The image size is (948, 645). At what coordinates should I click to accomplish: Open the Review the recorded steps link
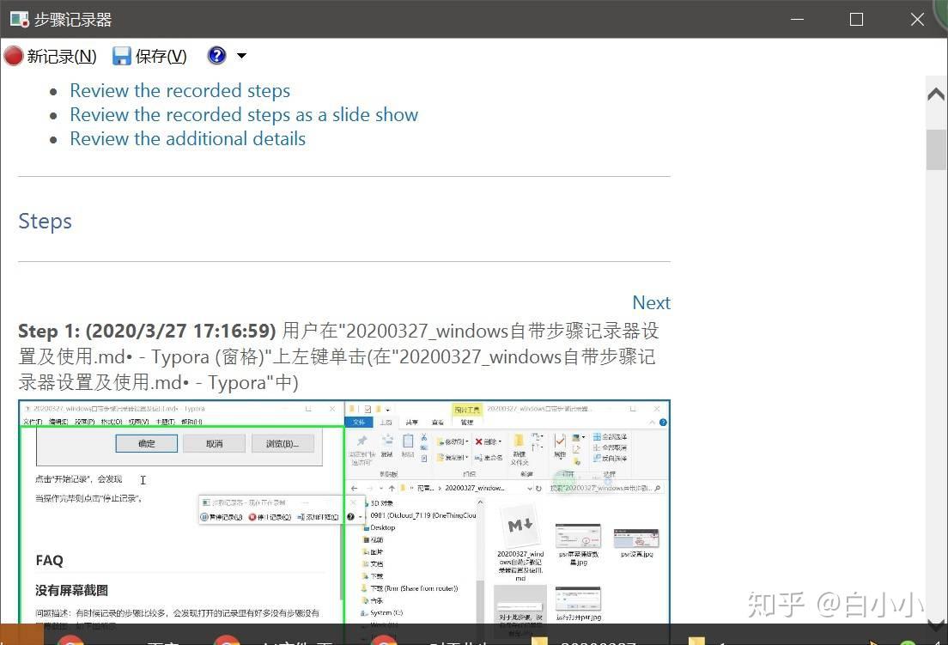pos(179,90)
